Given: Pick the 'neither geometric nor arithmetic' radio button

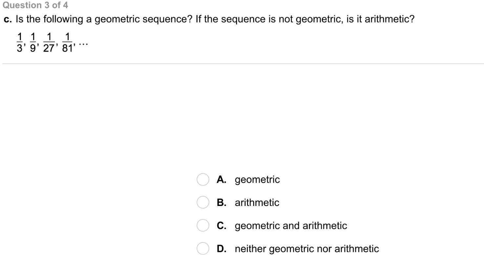Looking at the screenshot, I should click(x=203, y=249).
